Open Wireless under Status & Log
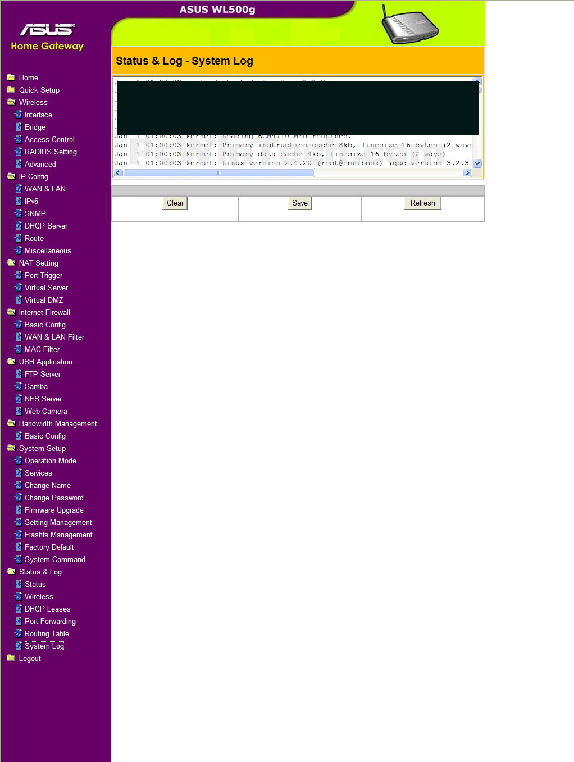574x762 pixels. point(39,596)
